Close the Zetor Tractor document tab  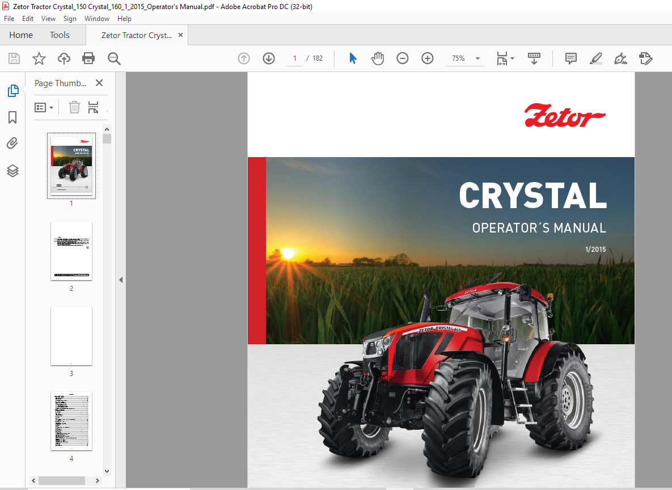pyautogui.click(x=180, y=35)
